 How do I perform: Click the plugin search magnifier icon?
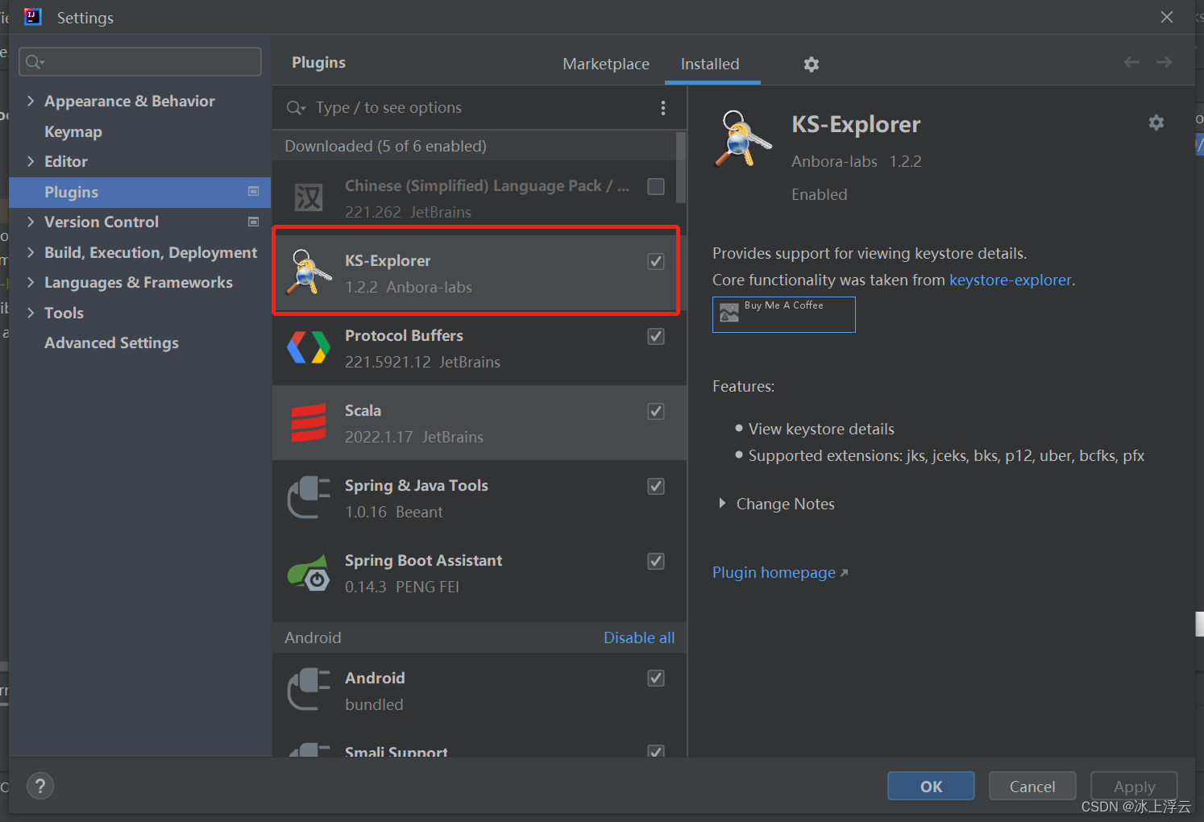coord(296,108)
